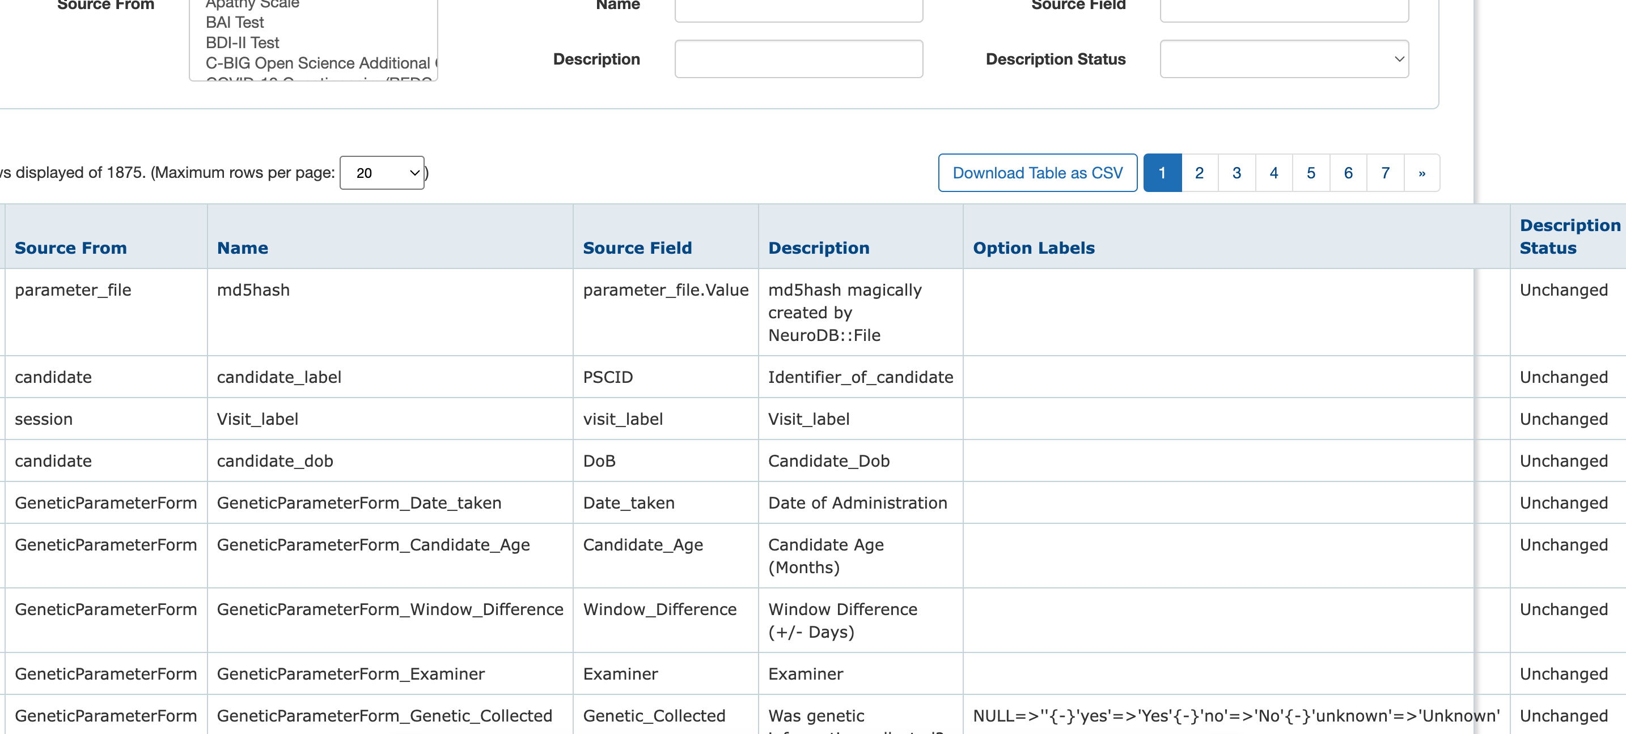
Task: Choose 'Apathy Scale' in Source From list
Action: coord(252,5)
